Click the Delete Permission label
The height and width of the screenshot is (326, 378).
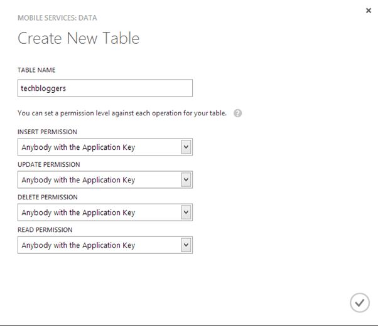point(47,197)
